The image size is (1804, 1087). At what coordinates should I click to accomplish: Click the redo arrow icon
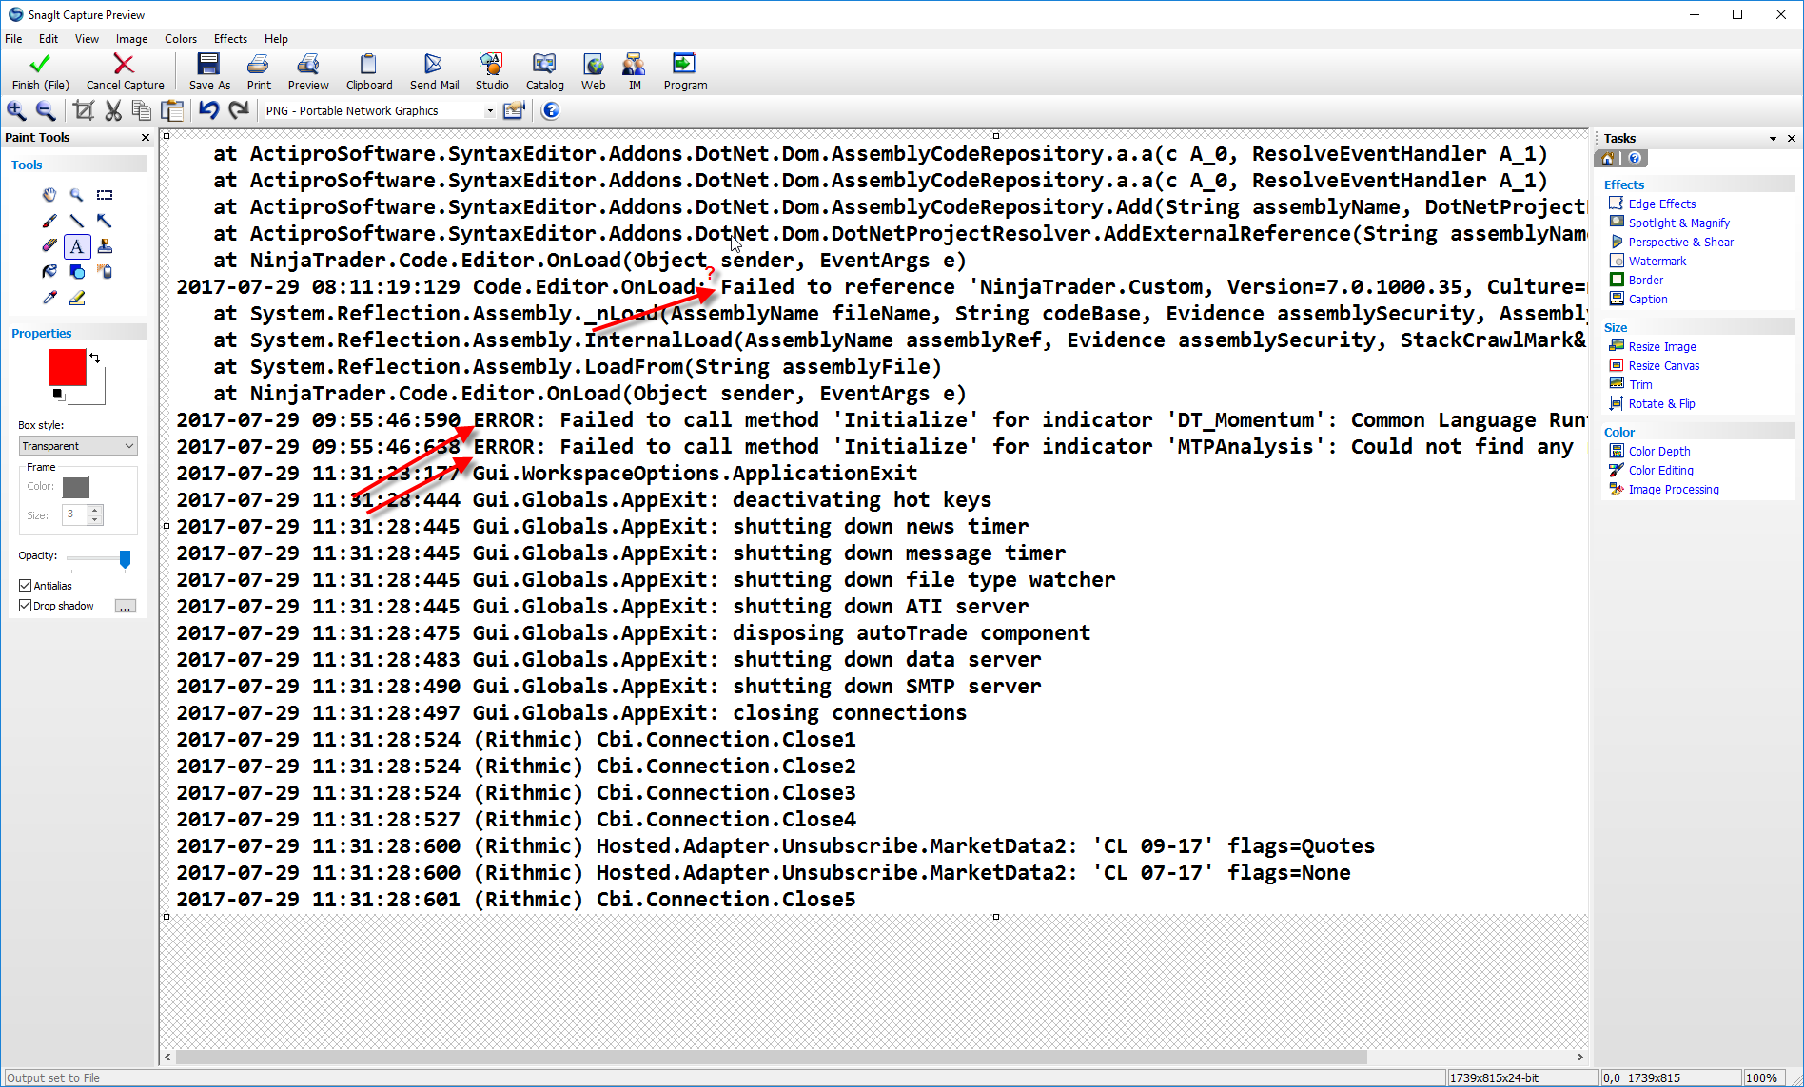coord(239,110)
